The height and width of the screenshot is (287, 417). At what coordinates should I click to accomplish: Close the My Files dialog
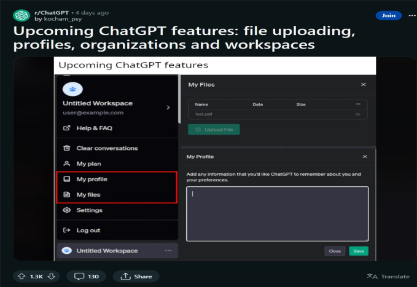tap(364, 85)
